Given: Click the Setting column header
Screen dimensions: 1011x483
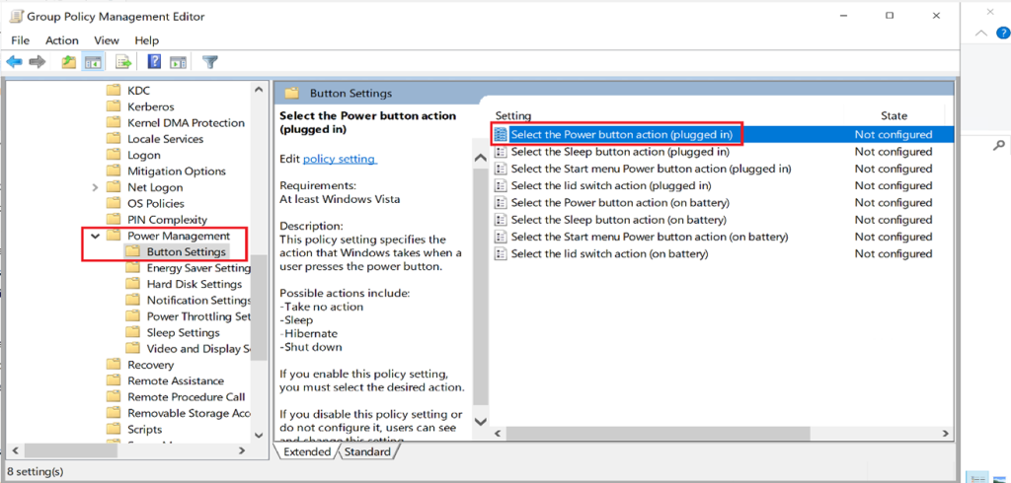Looking at the screenshot, I should click(513, 115).
